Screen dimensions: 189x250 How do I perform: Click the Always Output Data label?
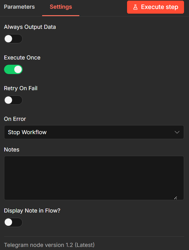(30, 27)
